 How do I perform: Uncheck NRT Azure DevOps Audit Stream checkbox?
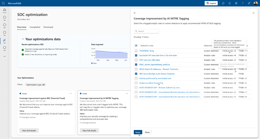[136, 74]
